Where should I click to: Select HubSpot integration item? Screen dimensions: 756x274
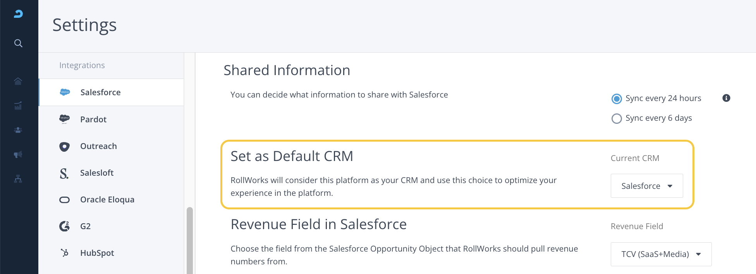click(x=97, y=253)
